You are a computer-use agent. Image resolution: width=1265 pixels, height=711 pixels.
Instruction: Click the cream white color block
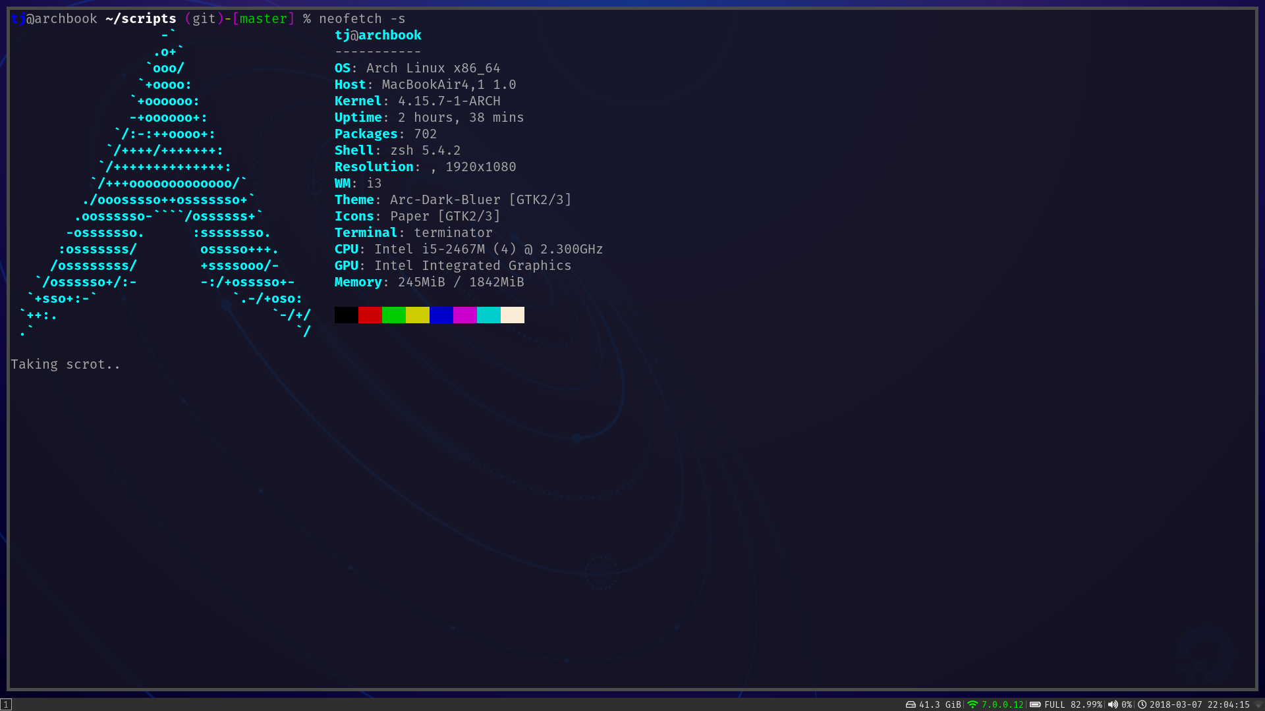pyautogui.click(x=512, y=315)
